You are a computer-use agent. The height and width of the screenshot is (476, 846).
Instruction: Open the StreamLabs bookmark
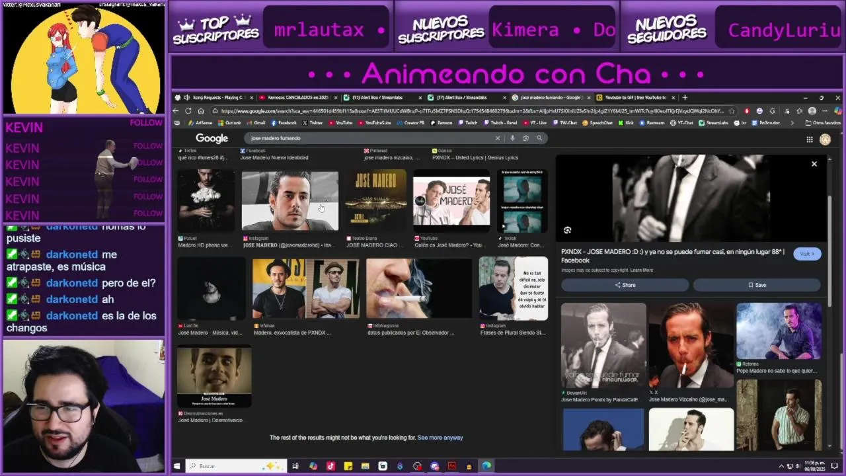click(x=712, y=123)
